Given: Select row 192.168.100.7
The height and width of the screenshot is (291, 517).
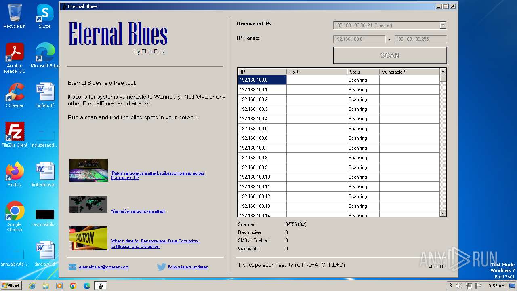Looking at the screenshot, I should coord(338,148).
